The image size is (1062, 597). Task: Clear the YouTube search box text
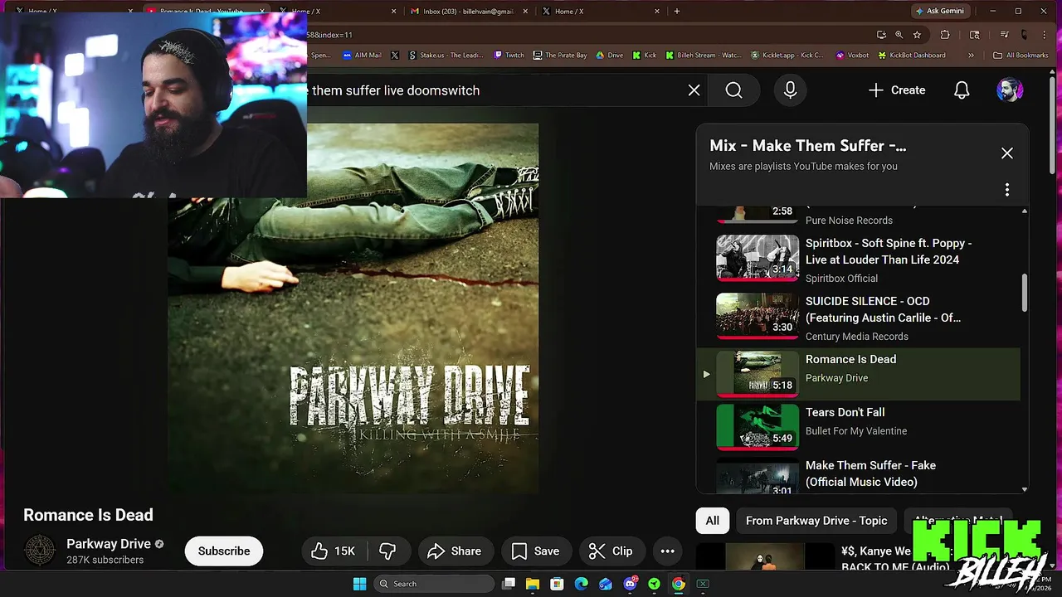pyautogui.click(x=694, y=90)
